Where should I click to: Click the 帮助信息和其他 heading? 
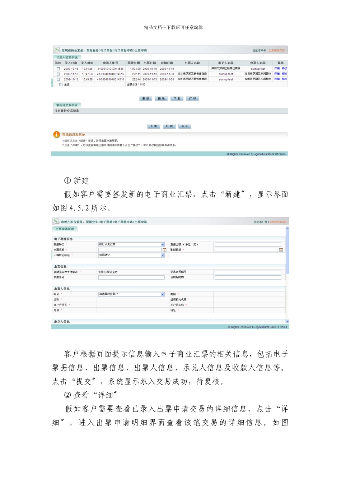[x=74, y=134]
